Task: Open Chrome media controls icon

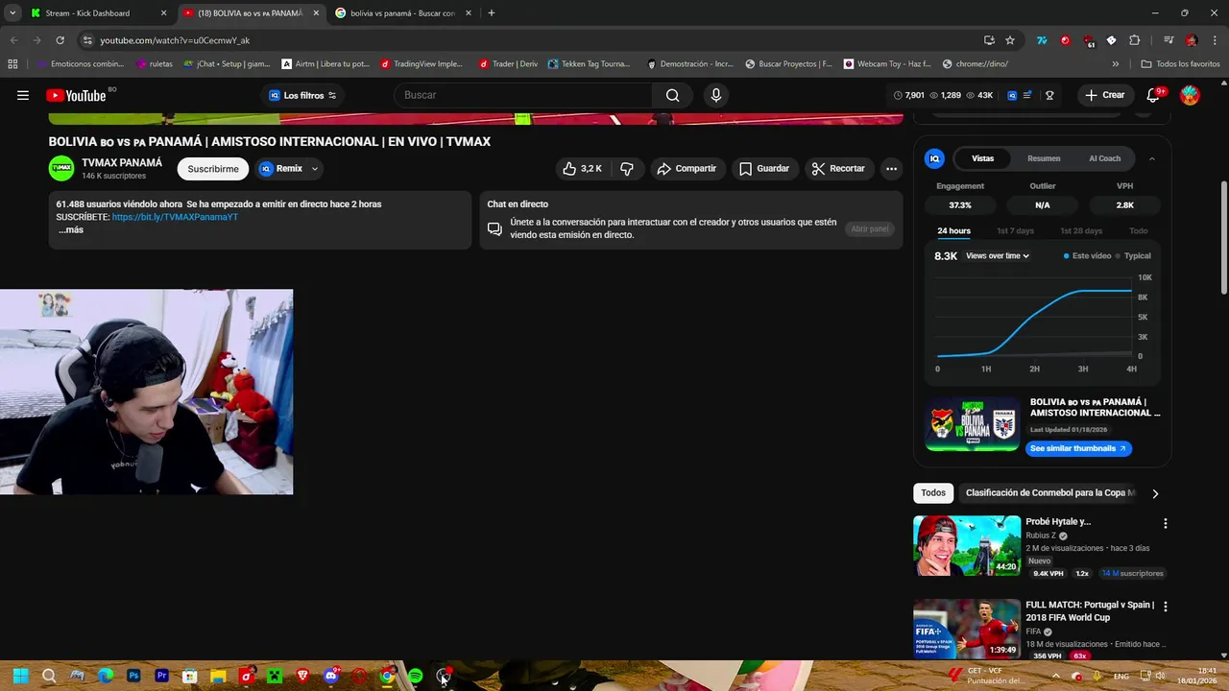Action: [1169, 40]
